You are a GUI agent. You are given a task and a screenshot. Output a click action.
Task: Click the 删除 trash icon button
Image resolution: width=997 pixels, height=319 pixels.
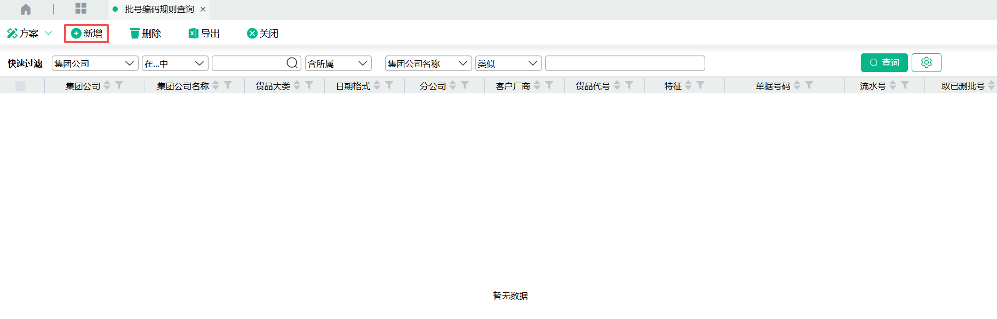tap(135, 34)
